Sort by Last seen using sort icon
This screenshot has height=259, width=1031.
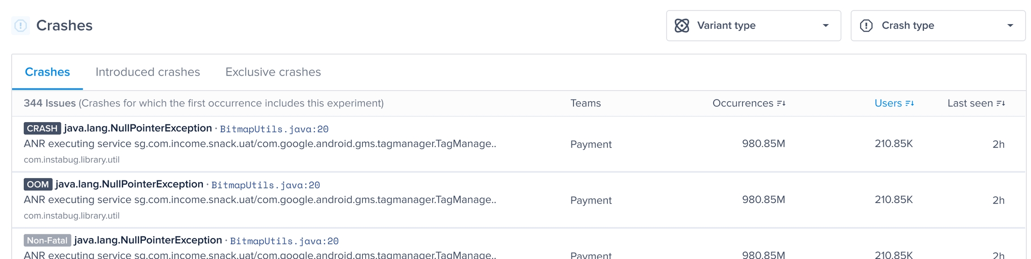click(x=1001, y=103)
